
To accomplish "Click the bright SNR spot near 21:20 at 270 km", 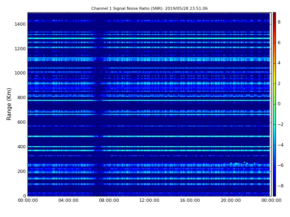I will (244, 162).
